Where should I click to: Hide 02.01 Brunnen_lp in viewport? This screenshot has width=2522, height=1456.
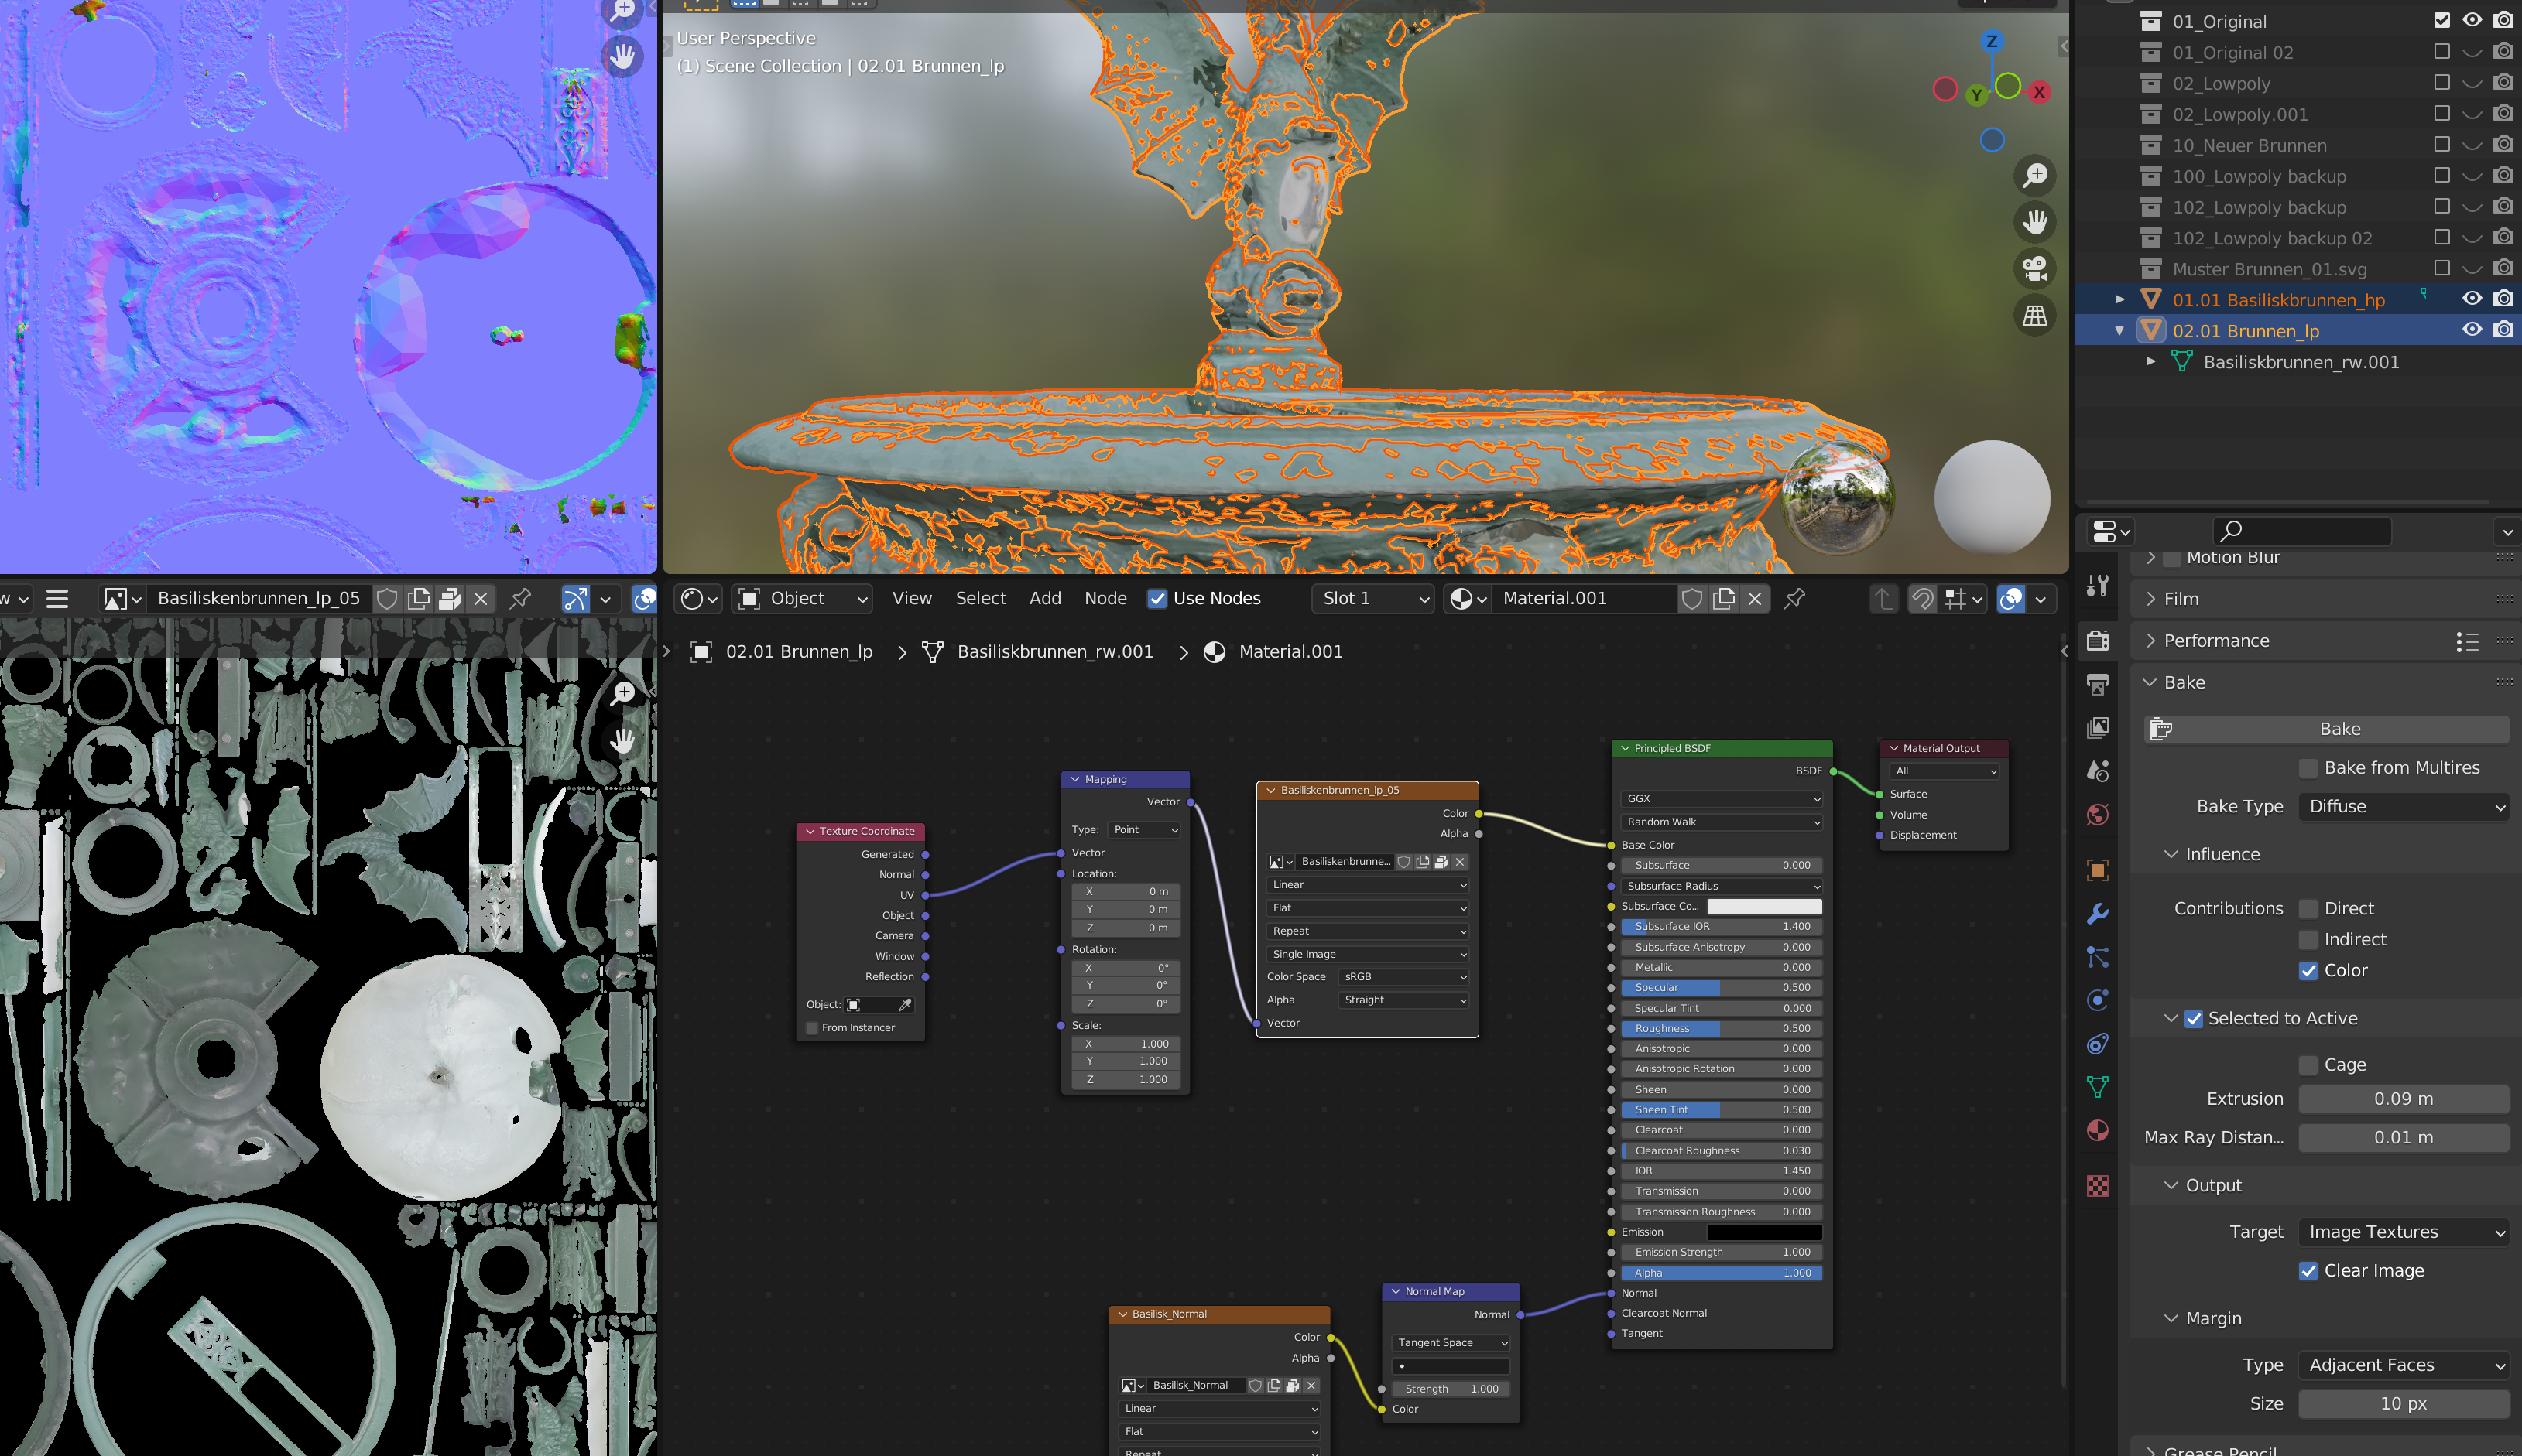tap(2472, 330)
